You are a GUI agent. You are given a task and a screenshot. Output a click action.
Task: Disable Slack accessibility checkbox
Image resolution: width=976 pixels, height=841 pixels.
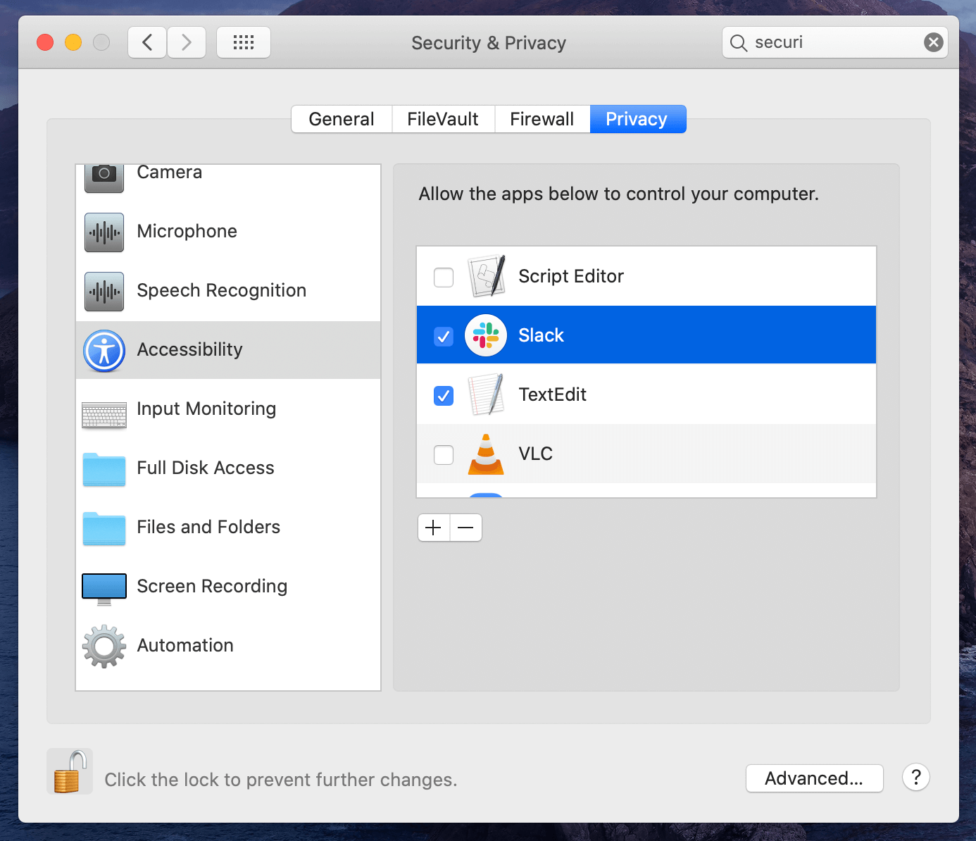(444, 337)
